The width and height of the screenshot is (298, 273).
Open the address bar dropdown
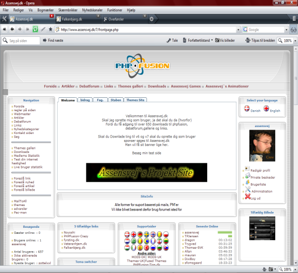238,30
